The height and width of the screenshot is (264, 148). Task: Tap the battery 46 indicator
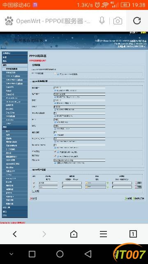click(125, 5)
